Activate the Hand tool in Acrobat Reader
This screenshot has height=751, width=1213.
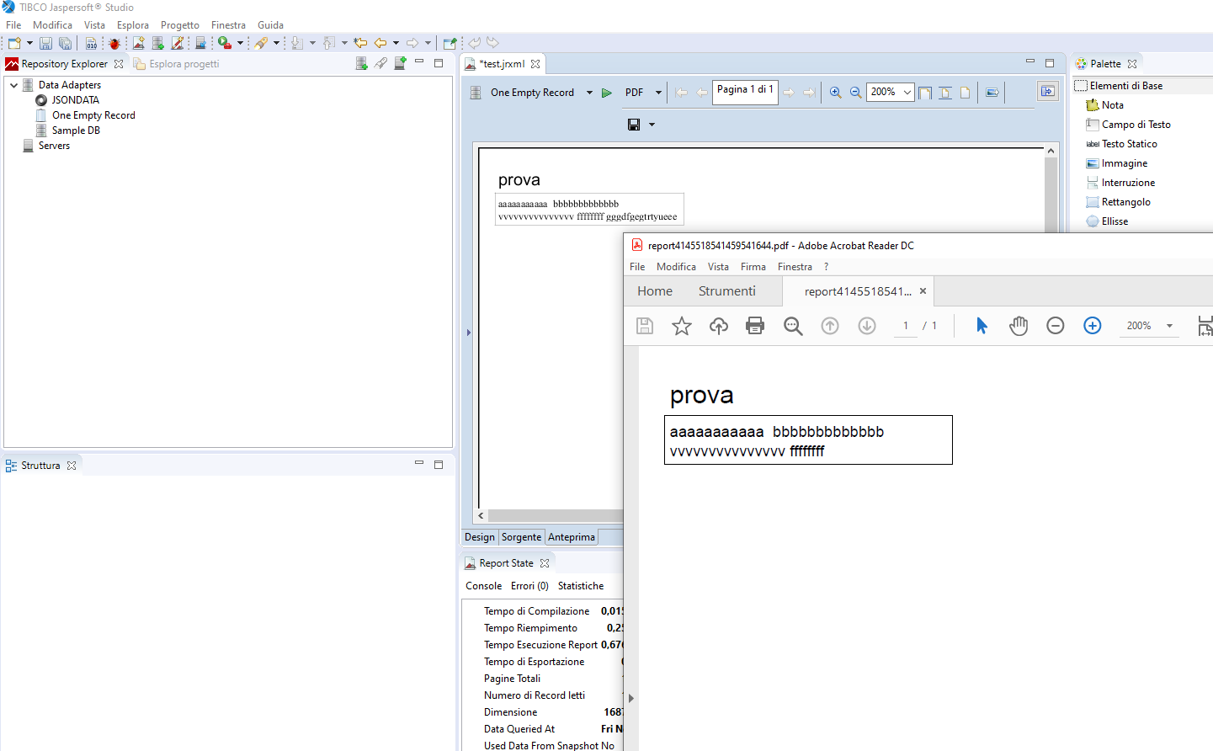(1019, 326)
